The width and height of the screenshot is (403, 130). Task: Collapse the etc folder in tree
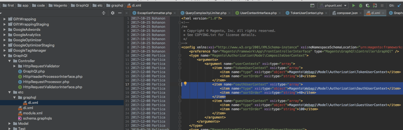[10, 92]
